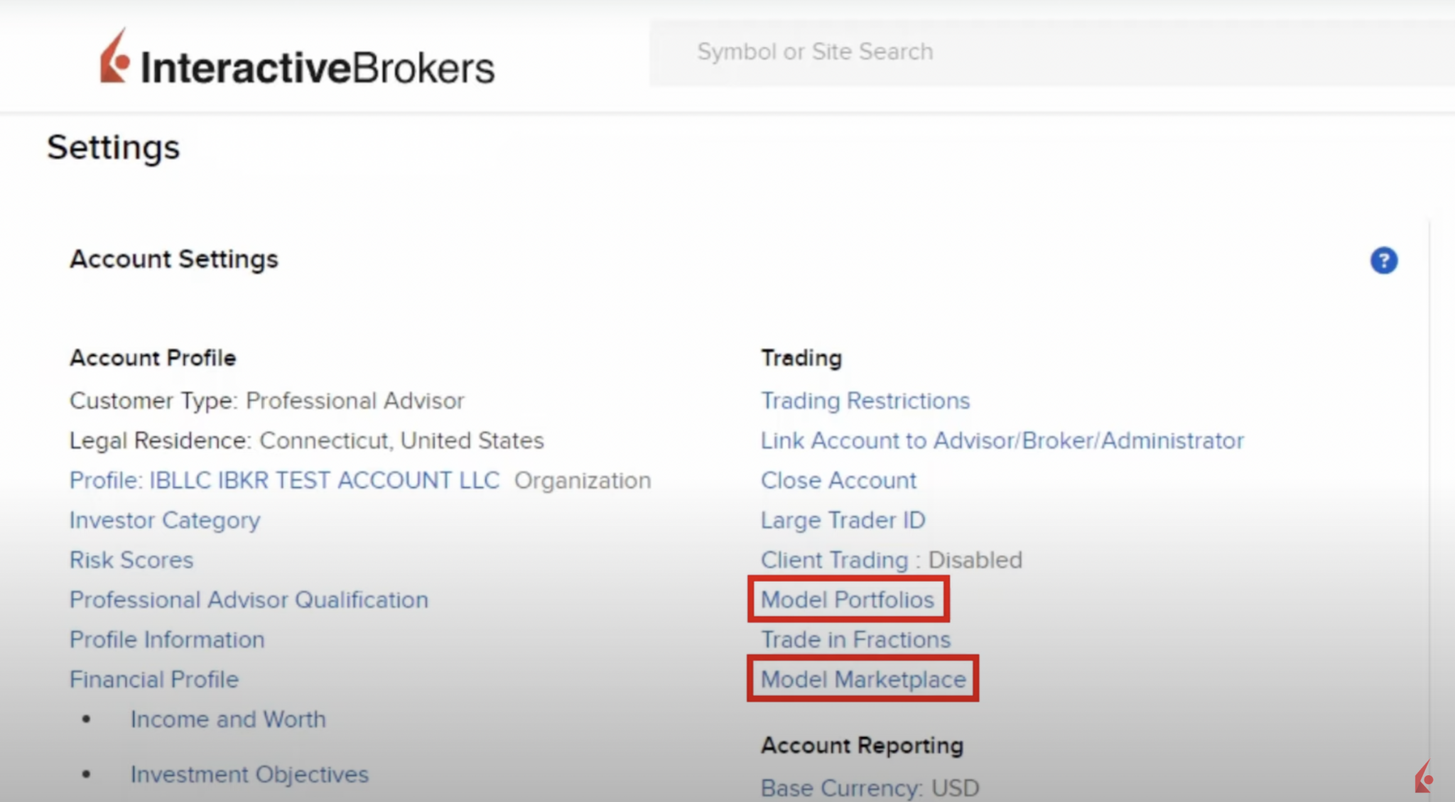Image resolution: width=1455 pixels, height=802 pixels.
Task: Open the Symbol or Site Search field
Action: coord(995,51)
